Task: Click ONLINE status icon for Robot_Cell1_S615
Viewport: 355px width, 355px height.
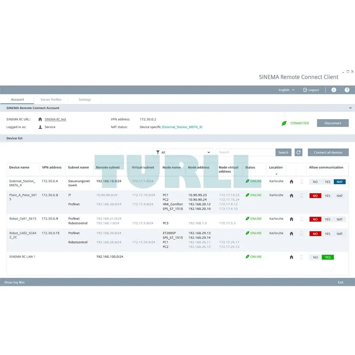Action: [x=247, y=218]
